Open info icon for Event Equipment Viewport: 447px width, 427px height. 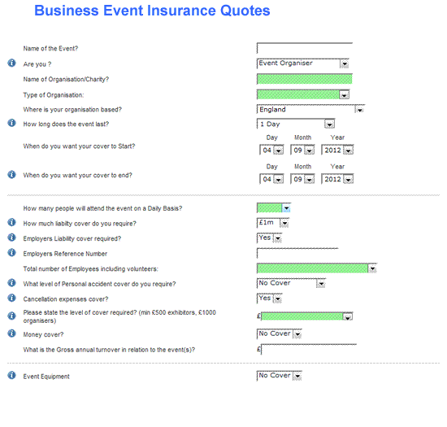[x=11, y=375]
